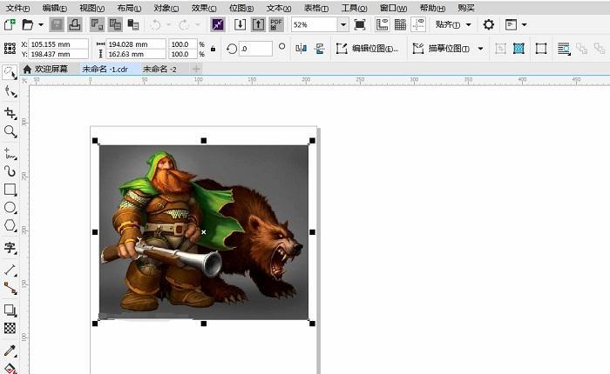The image size is (610, 374).
Task: Mirror the bitmap horizontally
Action: [302, 49]
